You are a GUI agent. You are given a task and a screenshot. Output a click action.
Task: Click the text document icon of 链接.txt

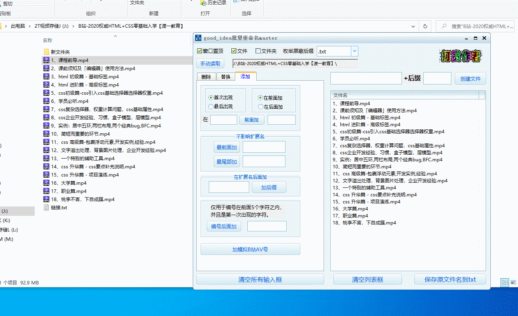(x=46, y=207)
